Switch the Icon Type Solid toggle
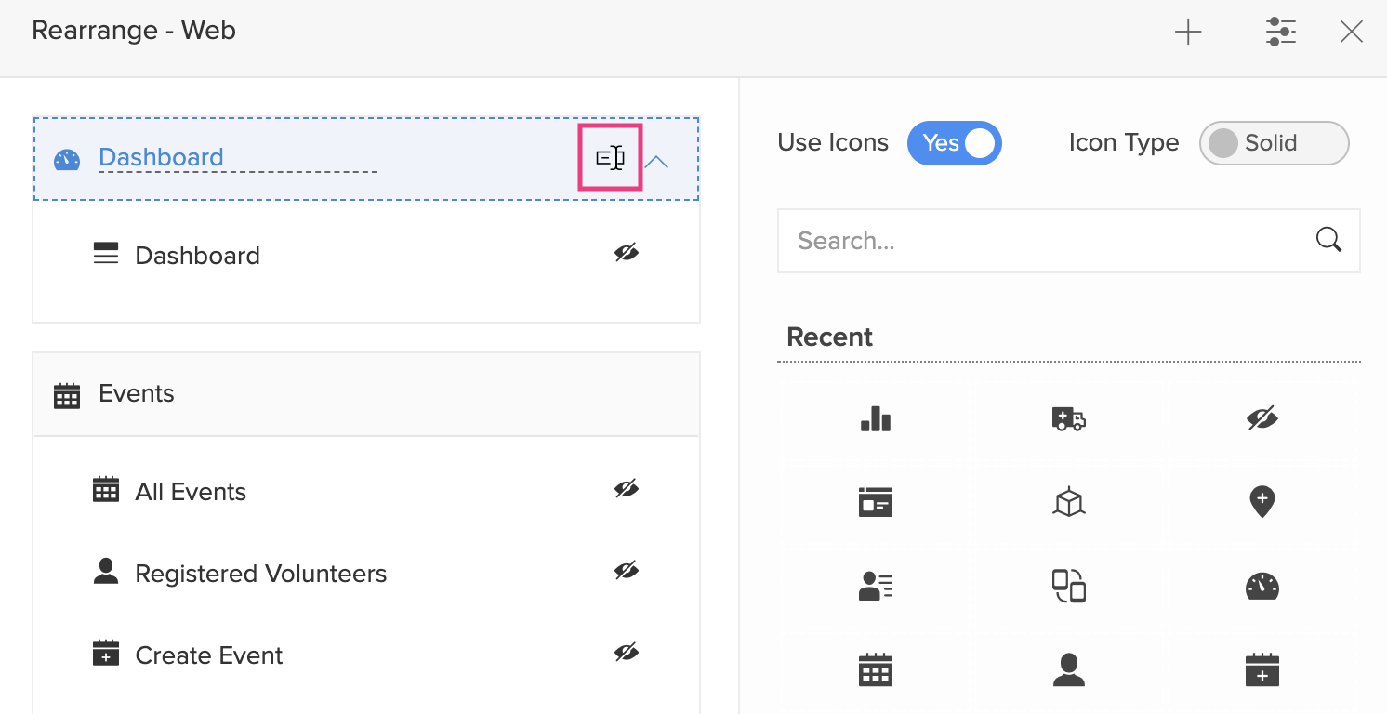1387x714 pixels. coord(1274,143)
